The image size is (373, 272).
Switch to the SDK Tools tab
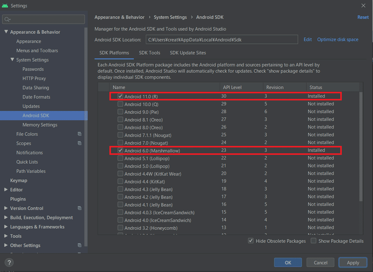(x=149, y=53)
